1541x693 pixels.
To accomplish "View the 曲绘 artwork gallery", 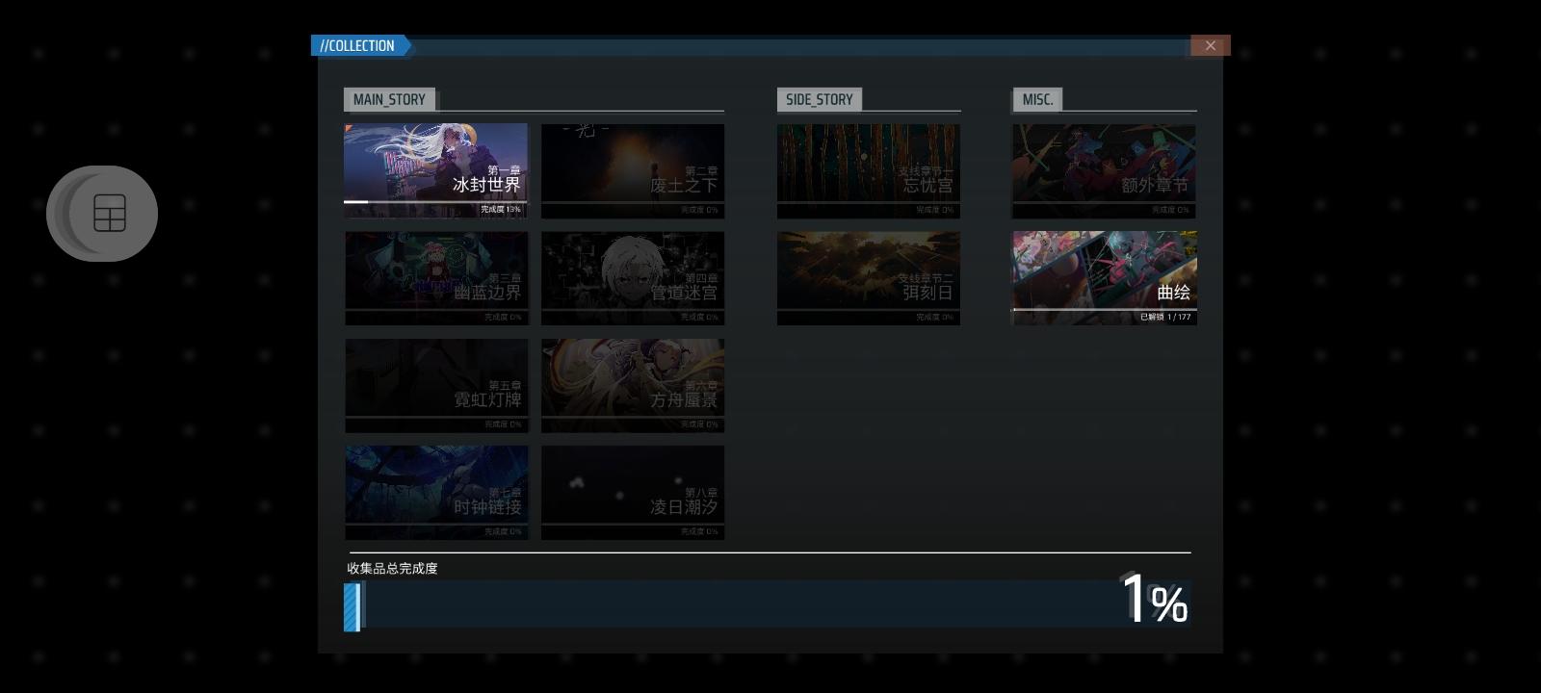I will point(1104,277).
